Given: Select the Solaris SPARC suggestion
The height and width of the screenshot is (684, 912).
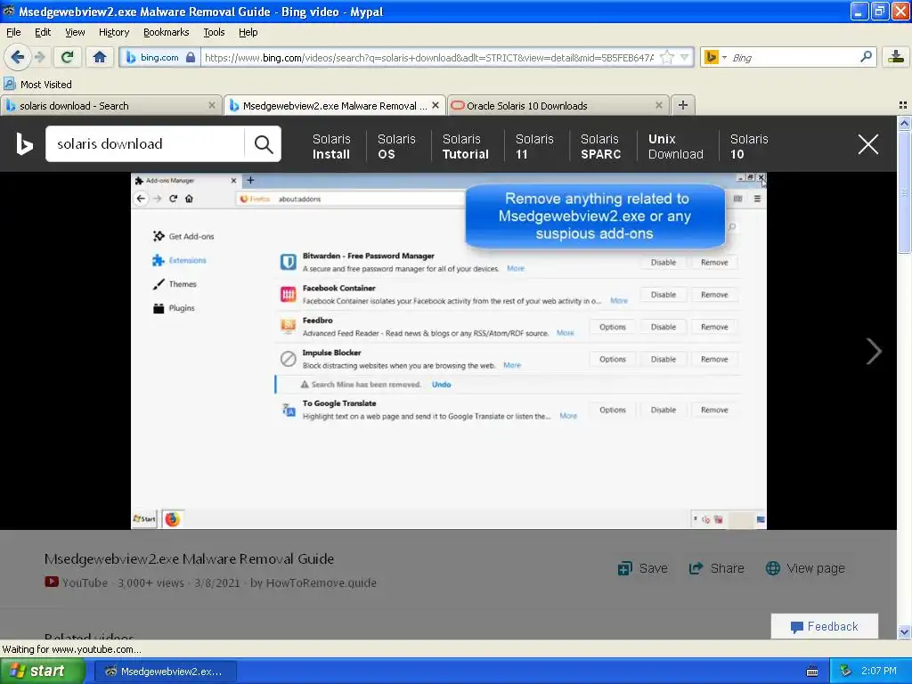Looking at the screenshot, I should (x=601, y=147).
